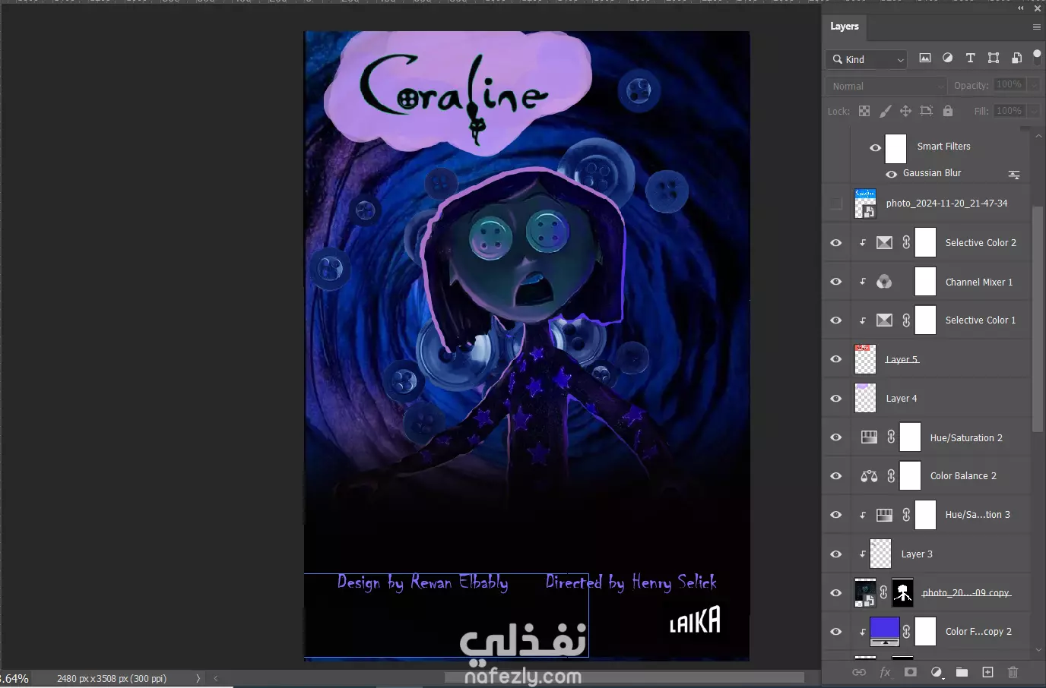The image size is (1046, 688).
Task: Click Layer 3 thumbnail
Action: (x=880, y=554)
